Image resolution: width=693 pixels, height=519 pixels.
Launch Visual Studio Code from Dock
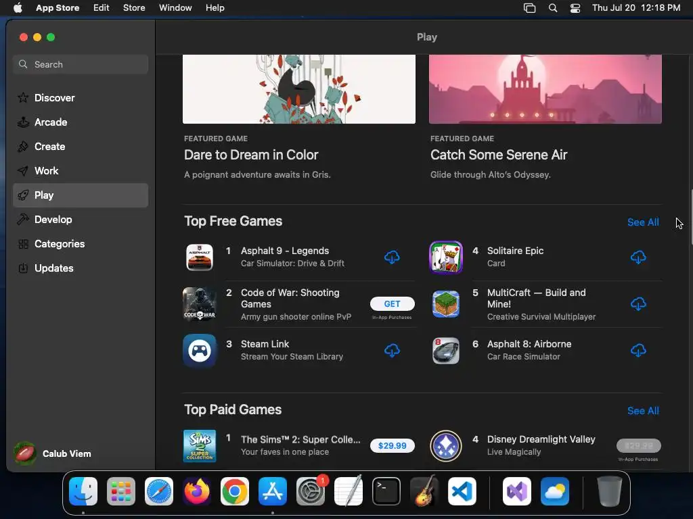click(462, 491)
